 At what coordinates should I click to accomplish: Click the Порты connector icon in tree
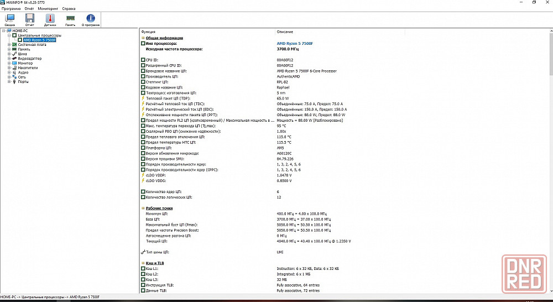(14, 81)
